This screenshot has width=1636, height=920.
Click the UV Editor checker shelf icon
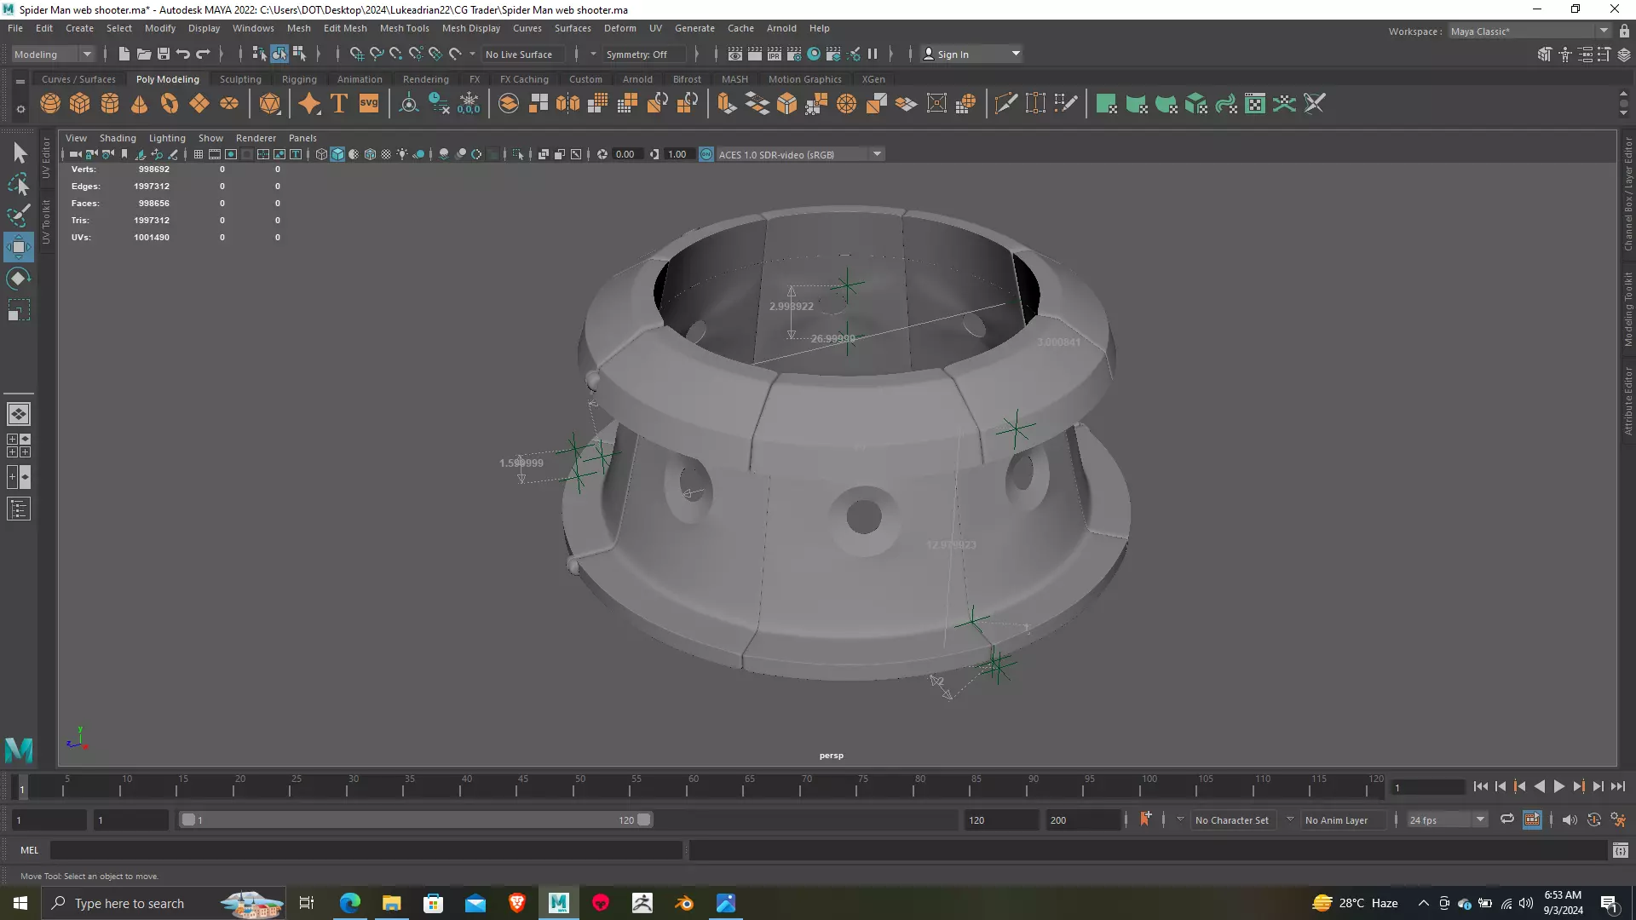(x=1255, y=104)
